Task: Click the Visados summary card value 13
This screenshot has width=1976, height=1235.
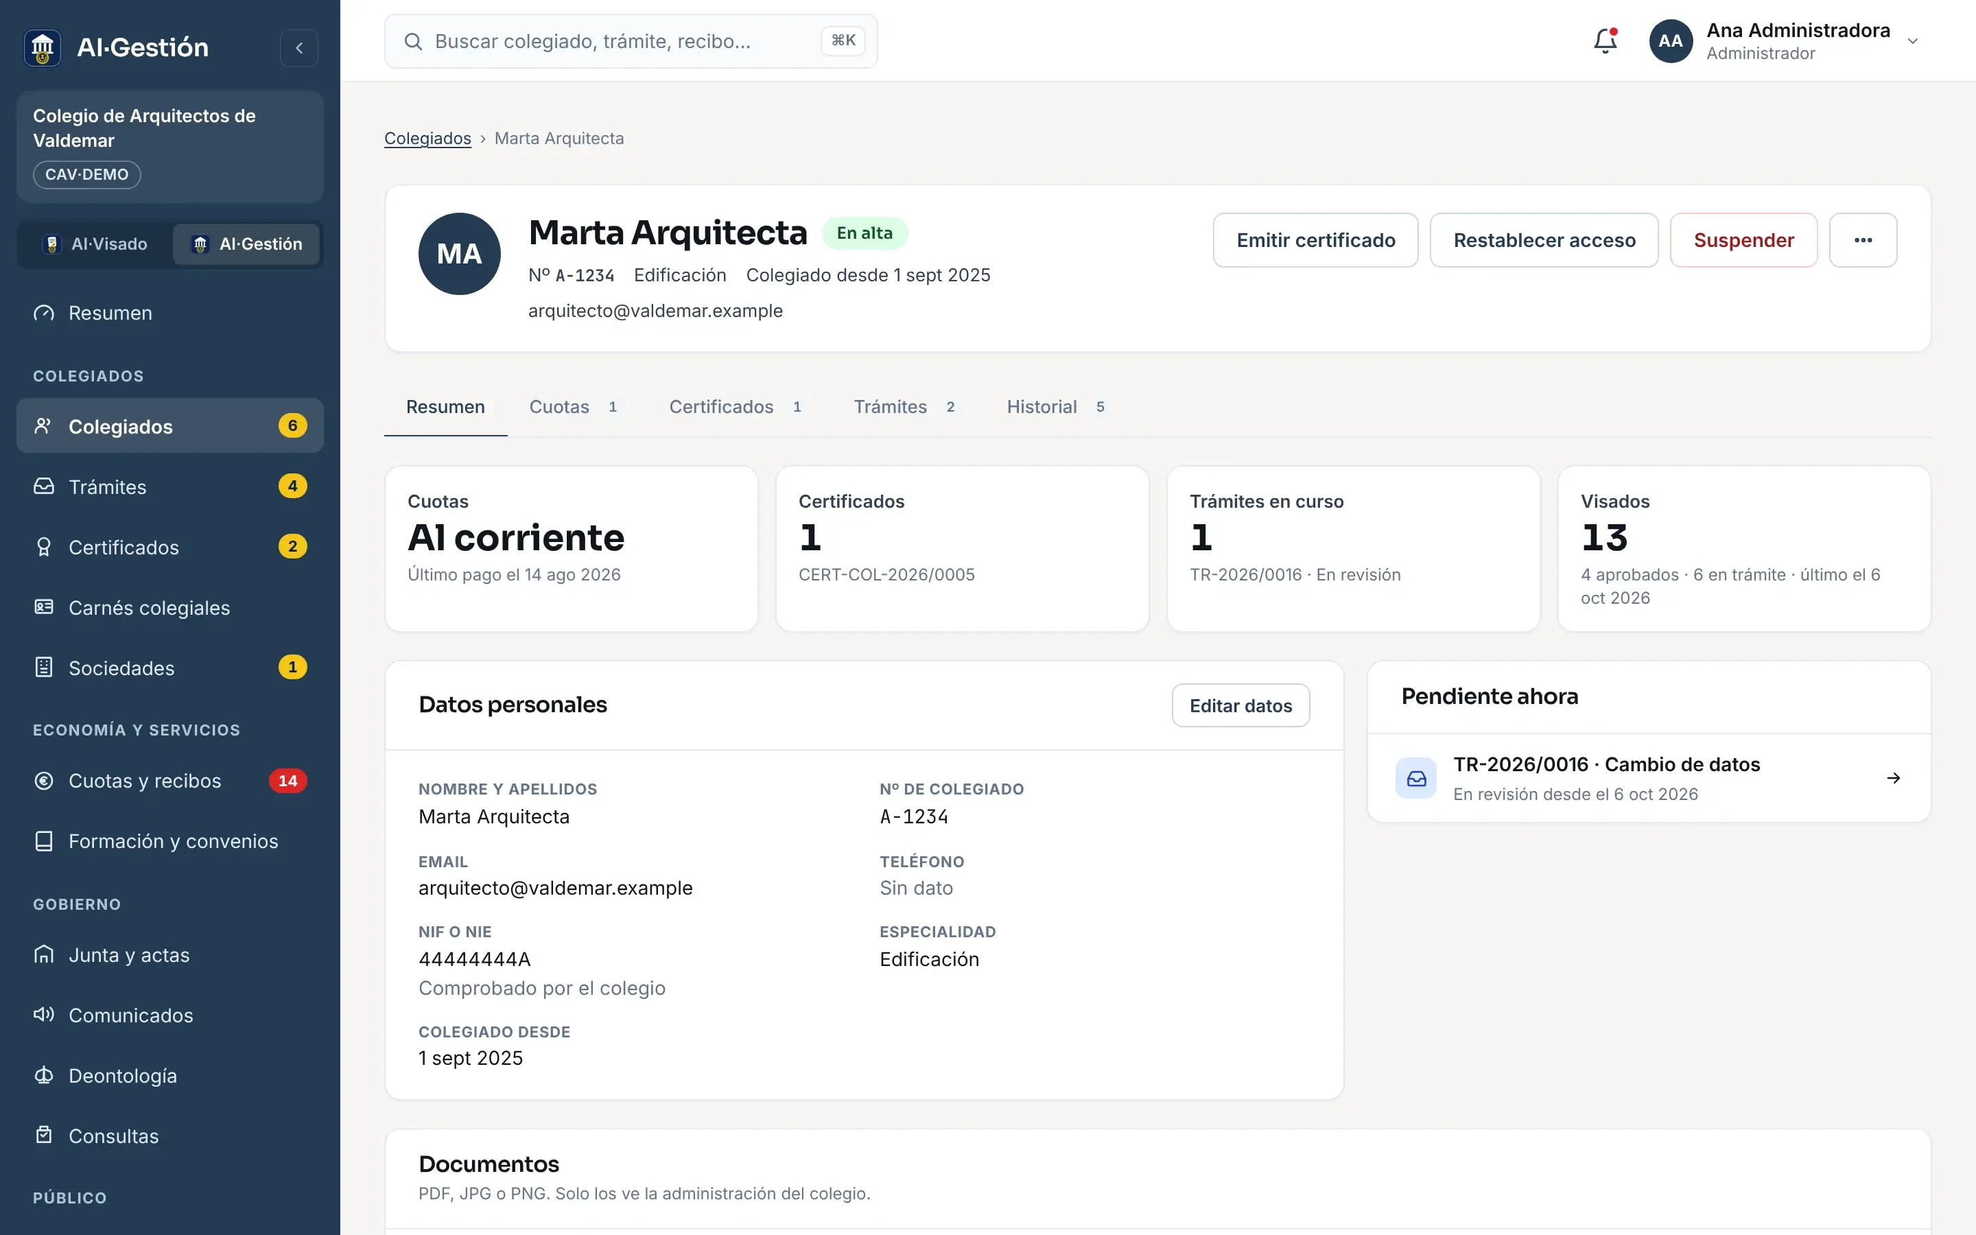Action: click(1605, 537)
